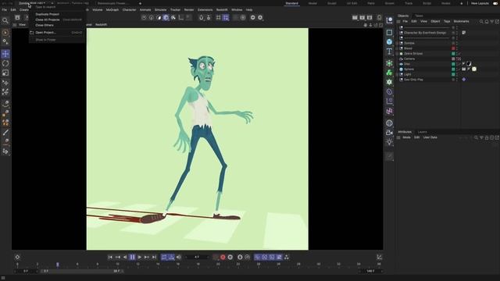Viewport: 500px width, 281px height.
Task: Toggle Scale key recording in timeline
Action: tap(272, 257)
